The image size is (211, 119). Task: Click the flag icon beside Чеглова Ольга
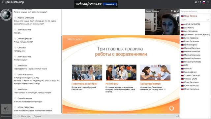tap(182, 79)
